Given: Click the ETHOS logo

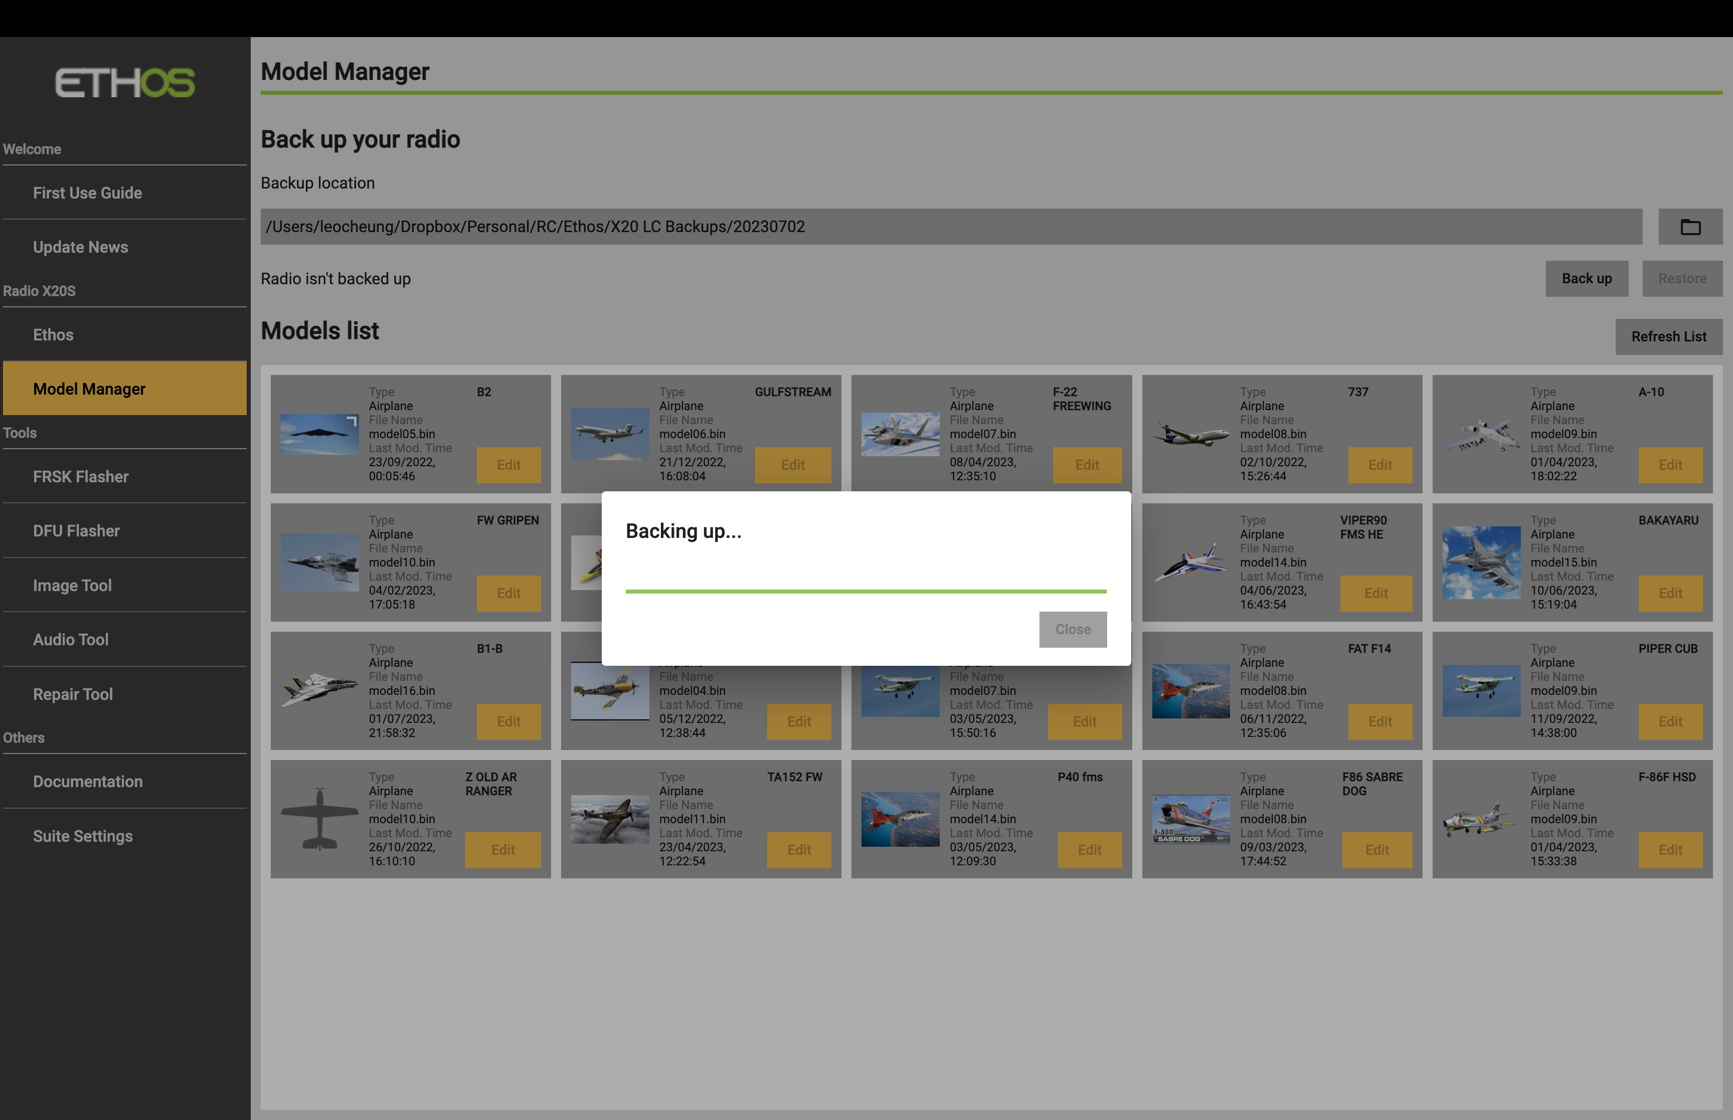Looking at the screenshot, I should (x=125, y=83).
